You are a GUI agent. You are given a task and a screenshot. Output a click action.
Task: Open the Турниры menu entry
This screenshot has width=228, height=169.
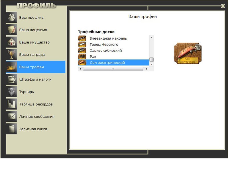click(36, 92)
